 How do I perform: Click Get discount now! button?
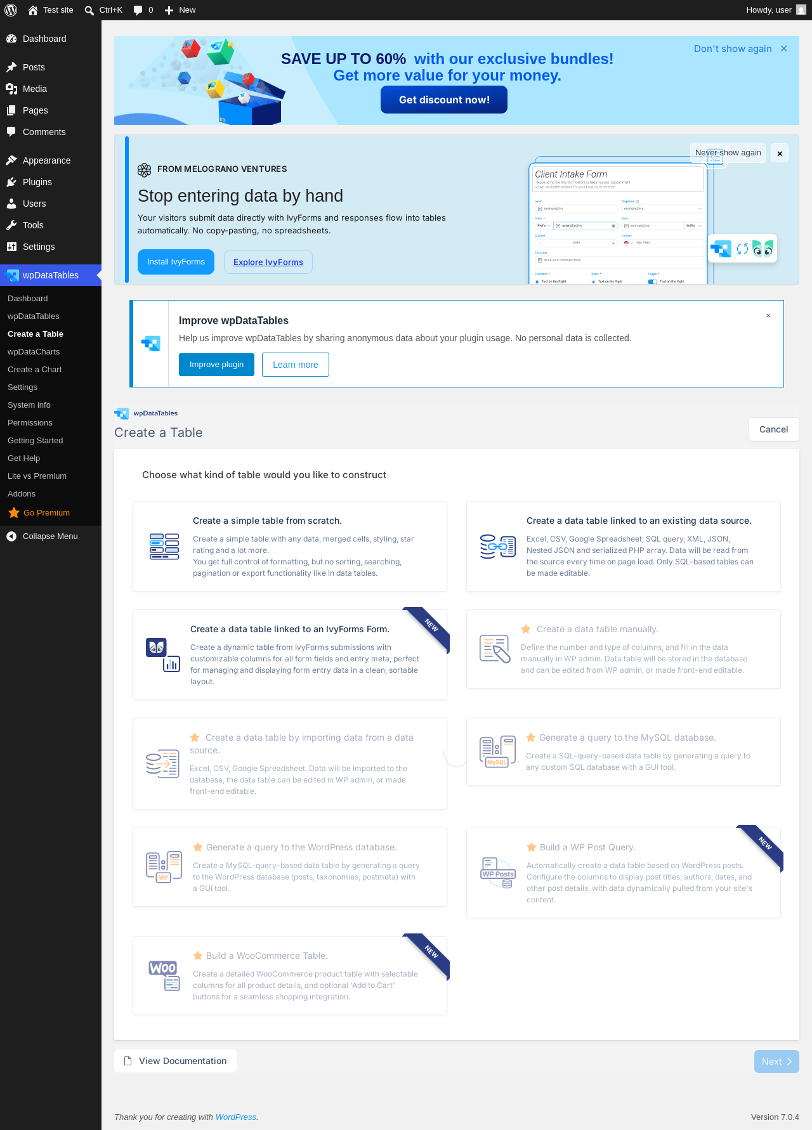click(x=444, y=100)
